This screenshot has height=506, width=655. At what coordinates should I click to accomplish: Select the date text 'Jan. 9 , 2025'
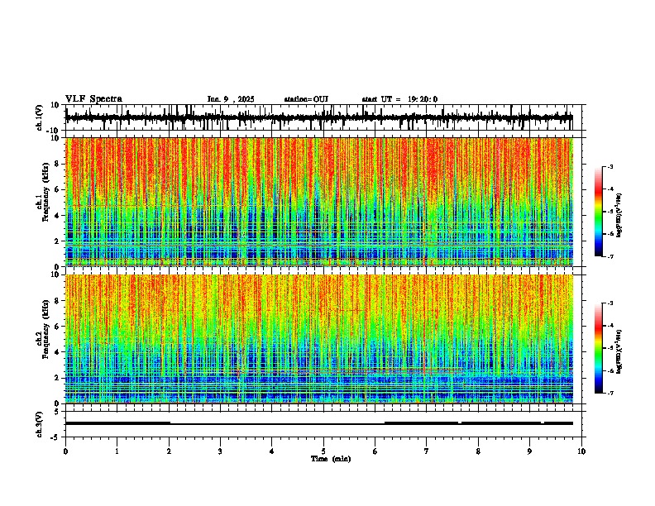pos(231,99)
